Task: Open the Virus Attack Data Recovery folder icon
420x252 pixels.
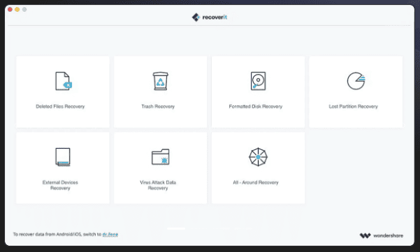Action: point(160,157)
